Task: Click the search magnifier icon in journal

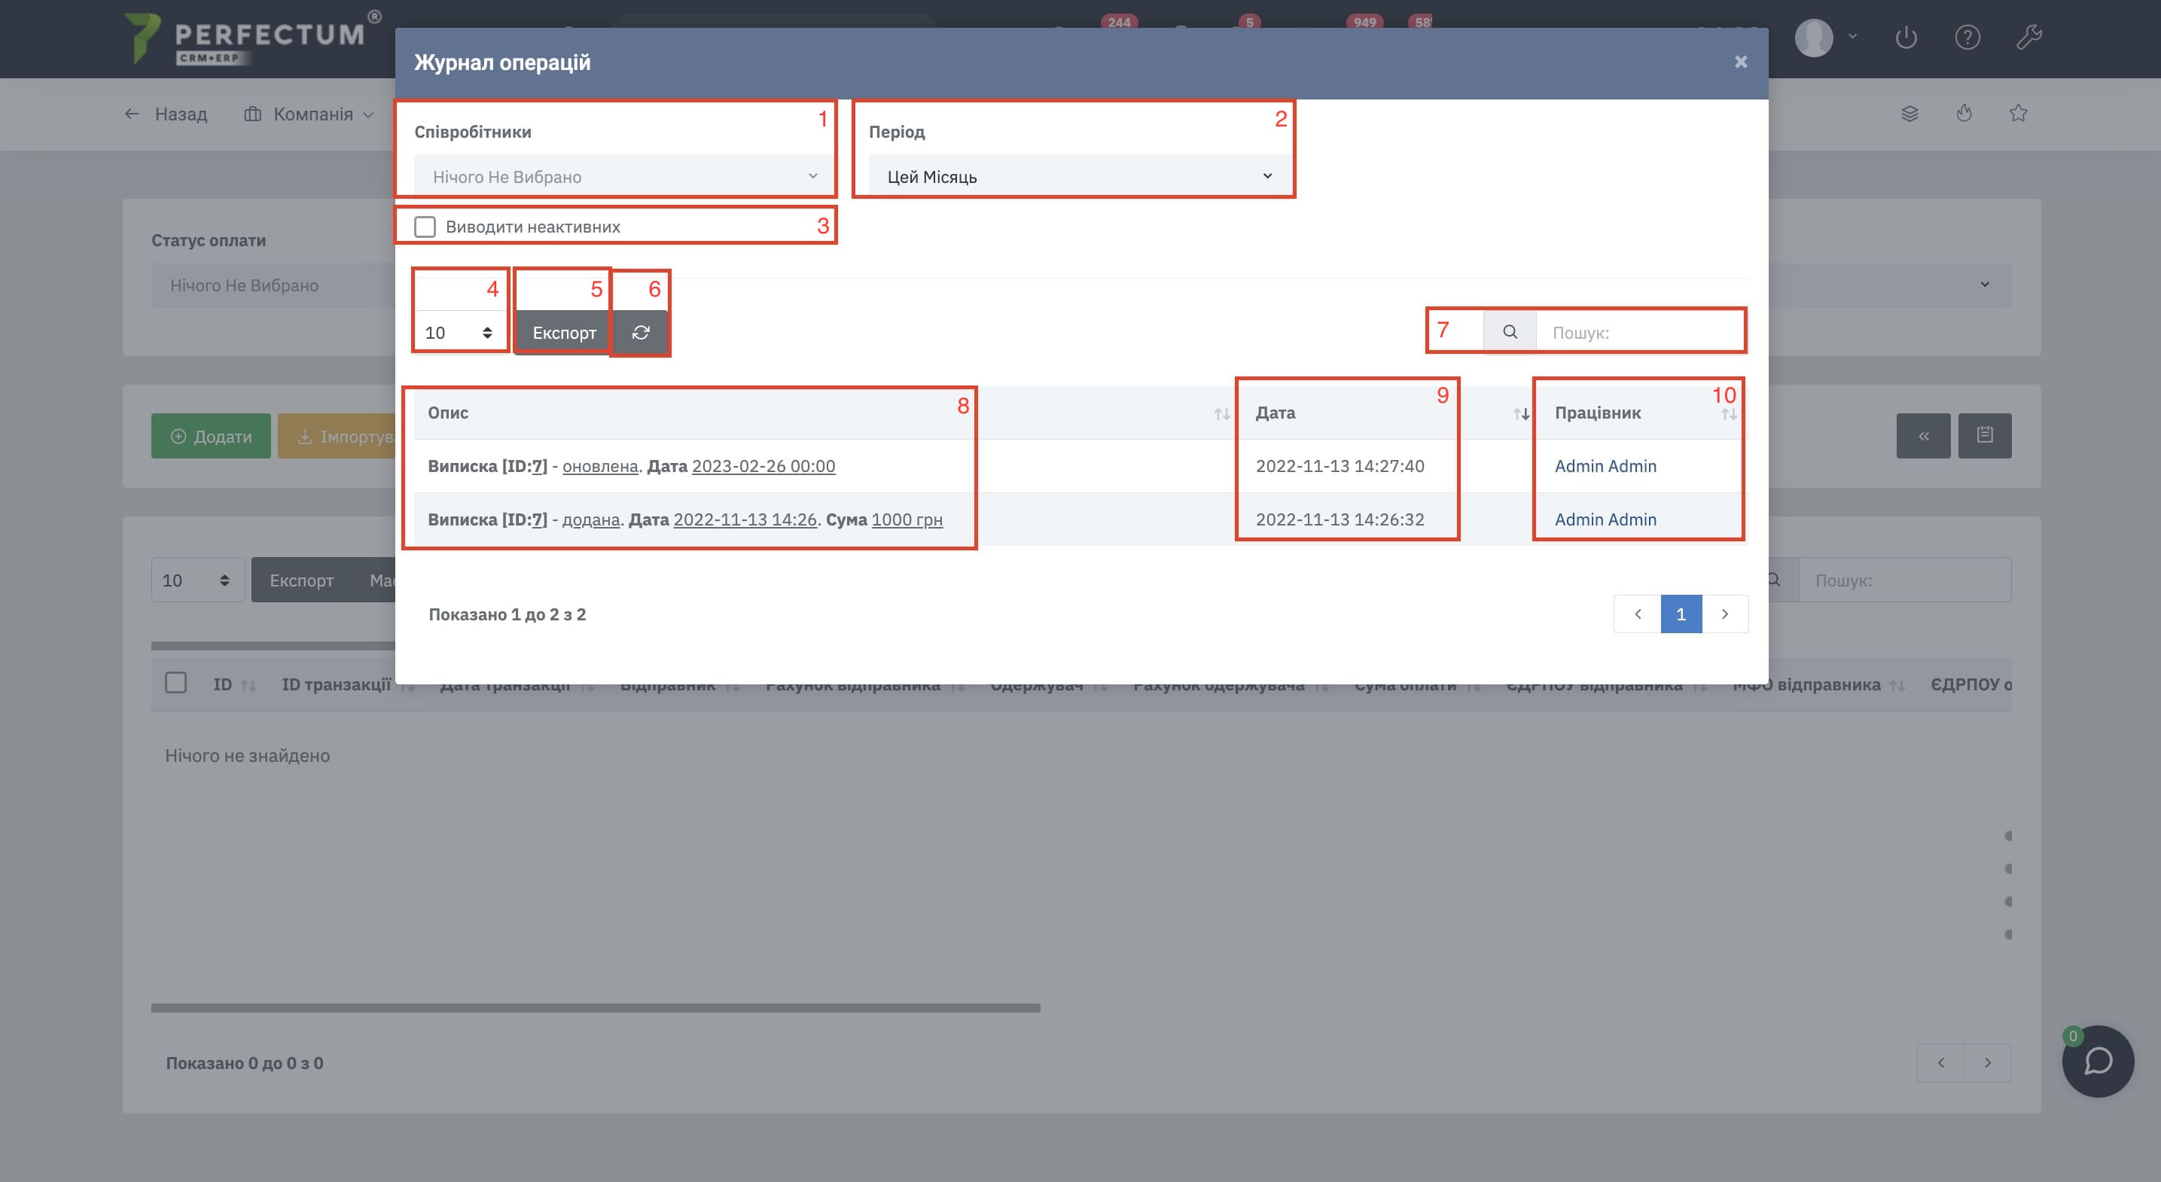Action: point(1509,331)
